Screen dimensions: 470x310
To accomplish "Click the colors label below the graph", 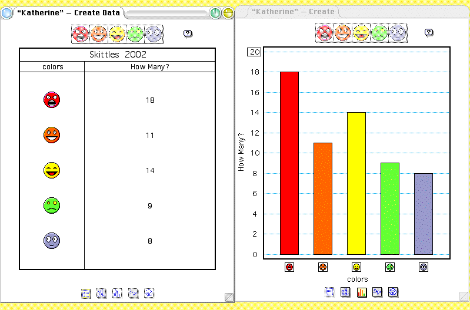I will coord(357,279).
